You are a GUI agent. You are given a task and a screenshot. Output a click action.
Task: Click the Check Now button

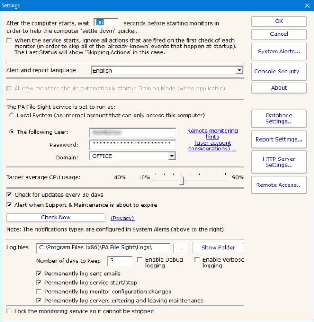(56, 218)
